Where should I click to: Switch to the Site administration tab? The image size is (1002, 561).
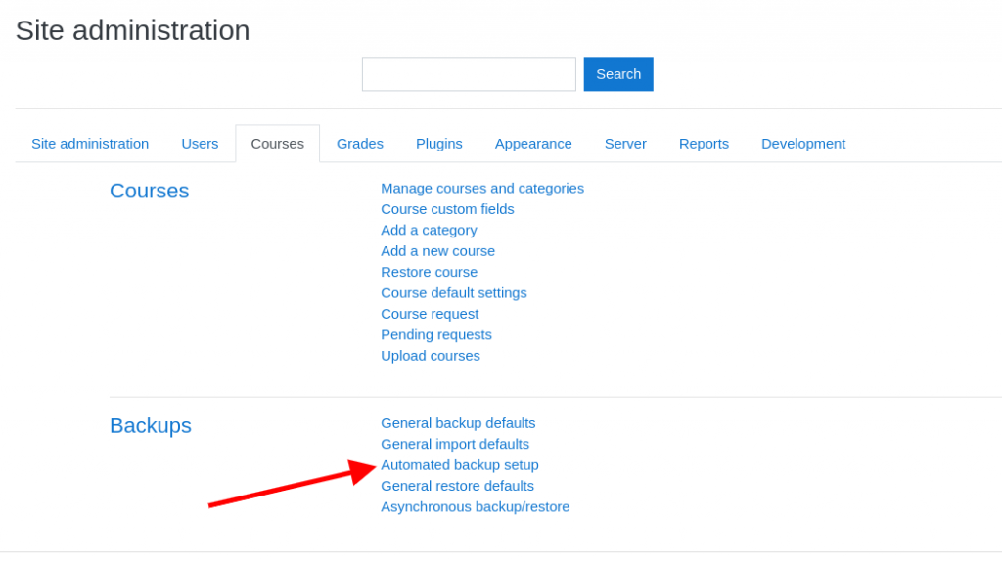(x=90, y=144)
